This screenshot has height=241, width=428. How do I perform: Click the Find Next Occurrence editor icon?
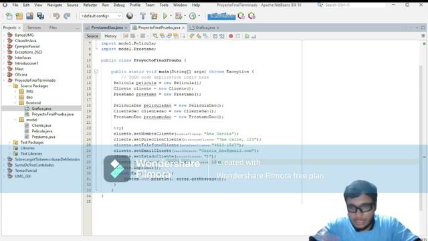click(x=169, y=35)
